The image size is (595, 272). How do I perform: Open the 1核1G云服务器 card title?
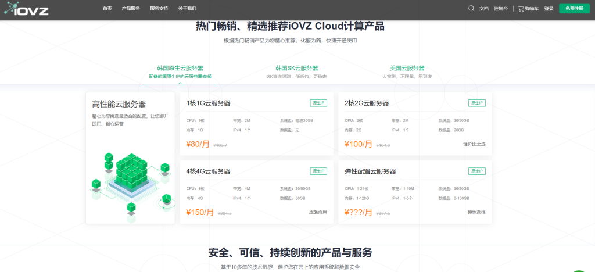tap(209, 103)
